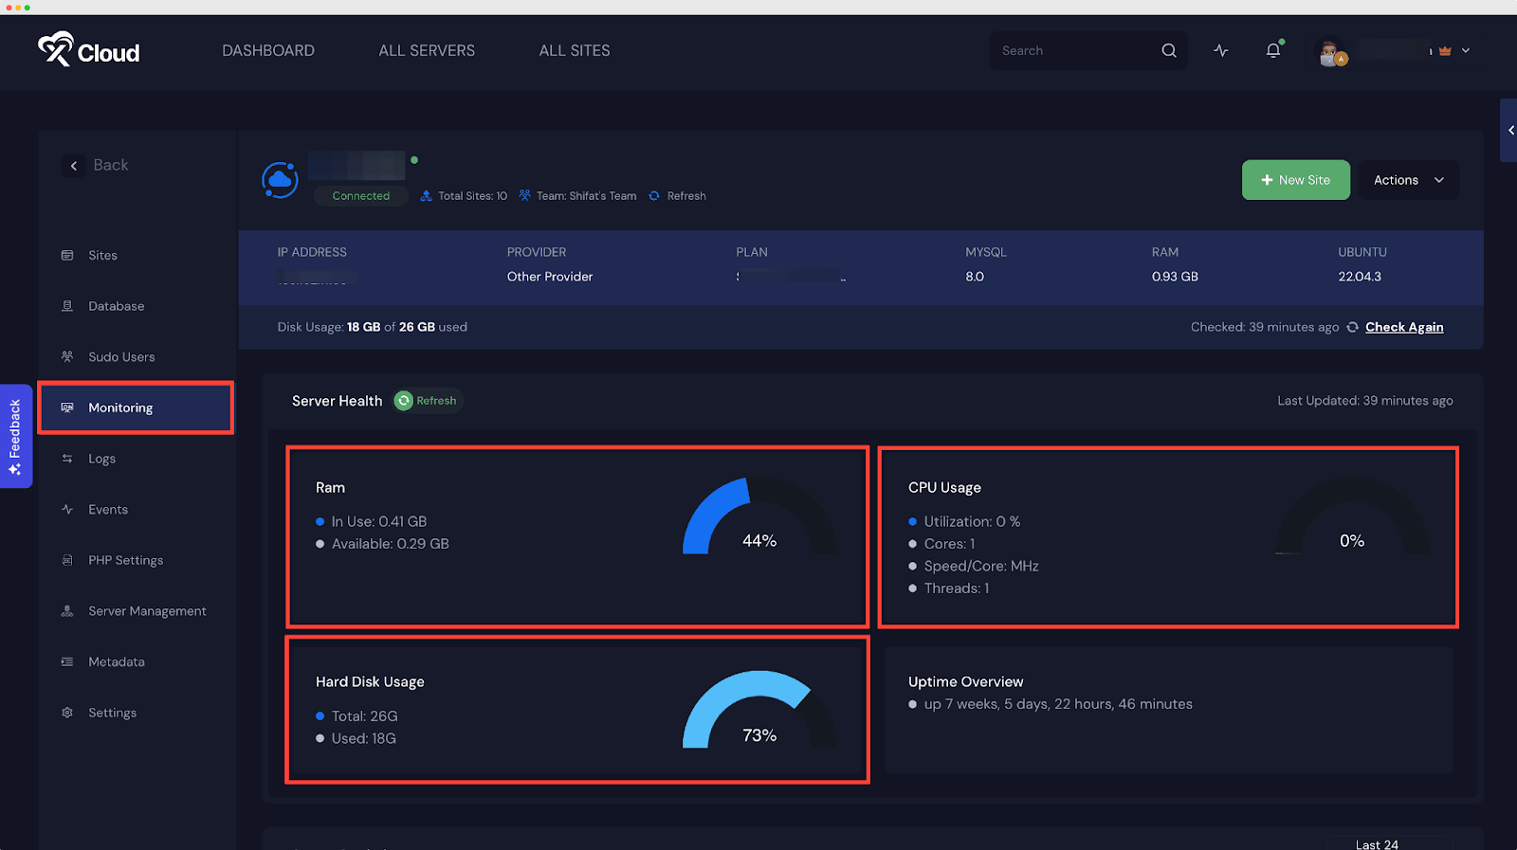Open the activity pulse icon in header
The height and width of the screenshot is (850, 1517).
[x=1221, y=51]
